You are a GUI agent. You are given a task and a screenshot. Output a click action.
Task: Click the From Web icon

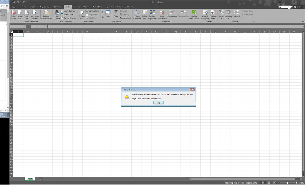(x=20, y=15)
